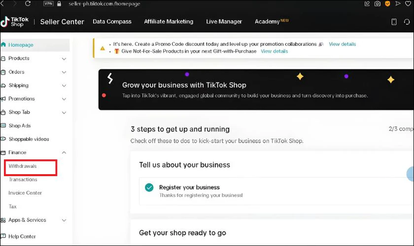Click the VPN badge in address bar
Viewport: 414px width, 246px height.
(49, 3)
